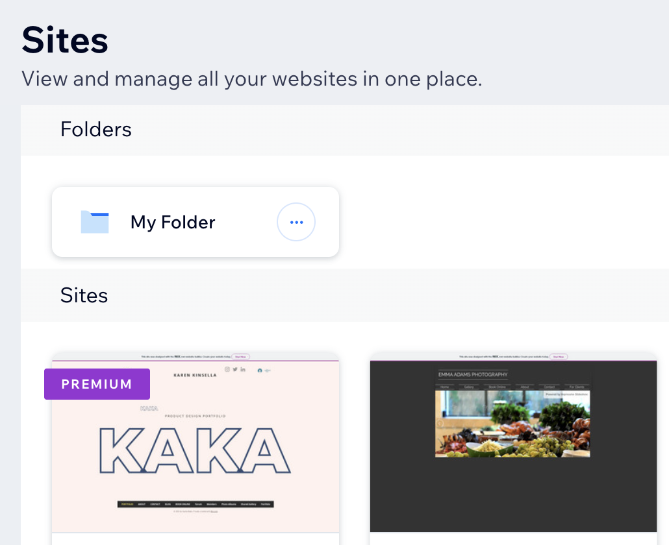Select the Folders section header
669x545 pixels.
point(96,129)
